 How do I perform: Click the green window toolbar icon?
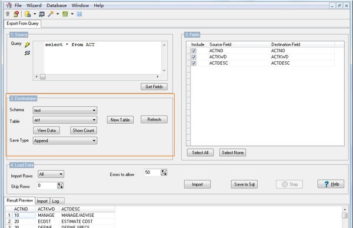click(65, 14)
